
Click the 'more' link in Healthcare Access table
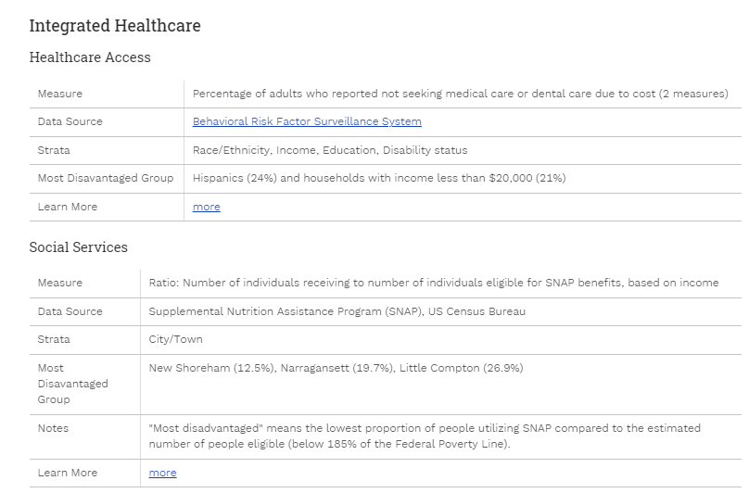click(x=207, y=207)
